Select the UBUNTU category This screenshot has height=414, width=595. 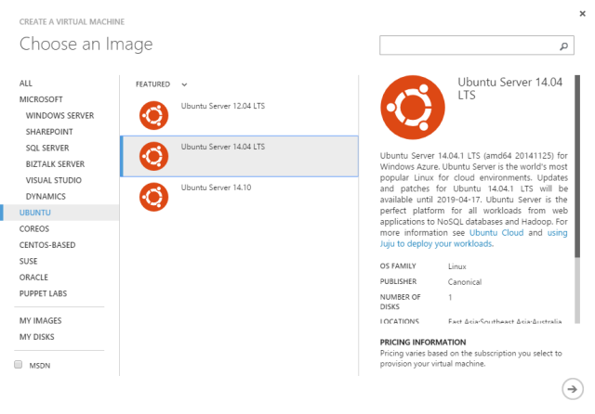point(59,213)
